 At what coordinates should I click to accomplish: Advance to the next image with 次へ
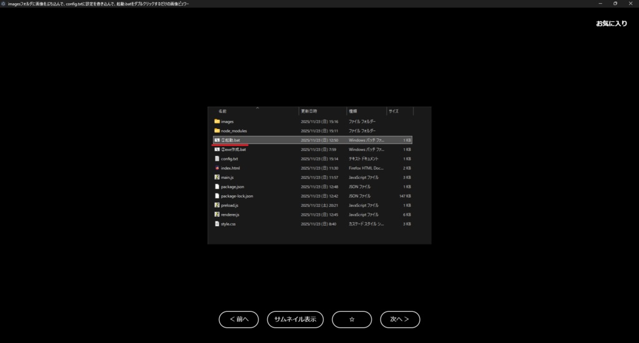[400, 319]
